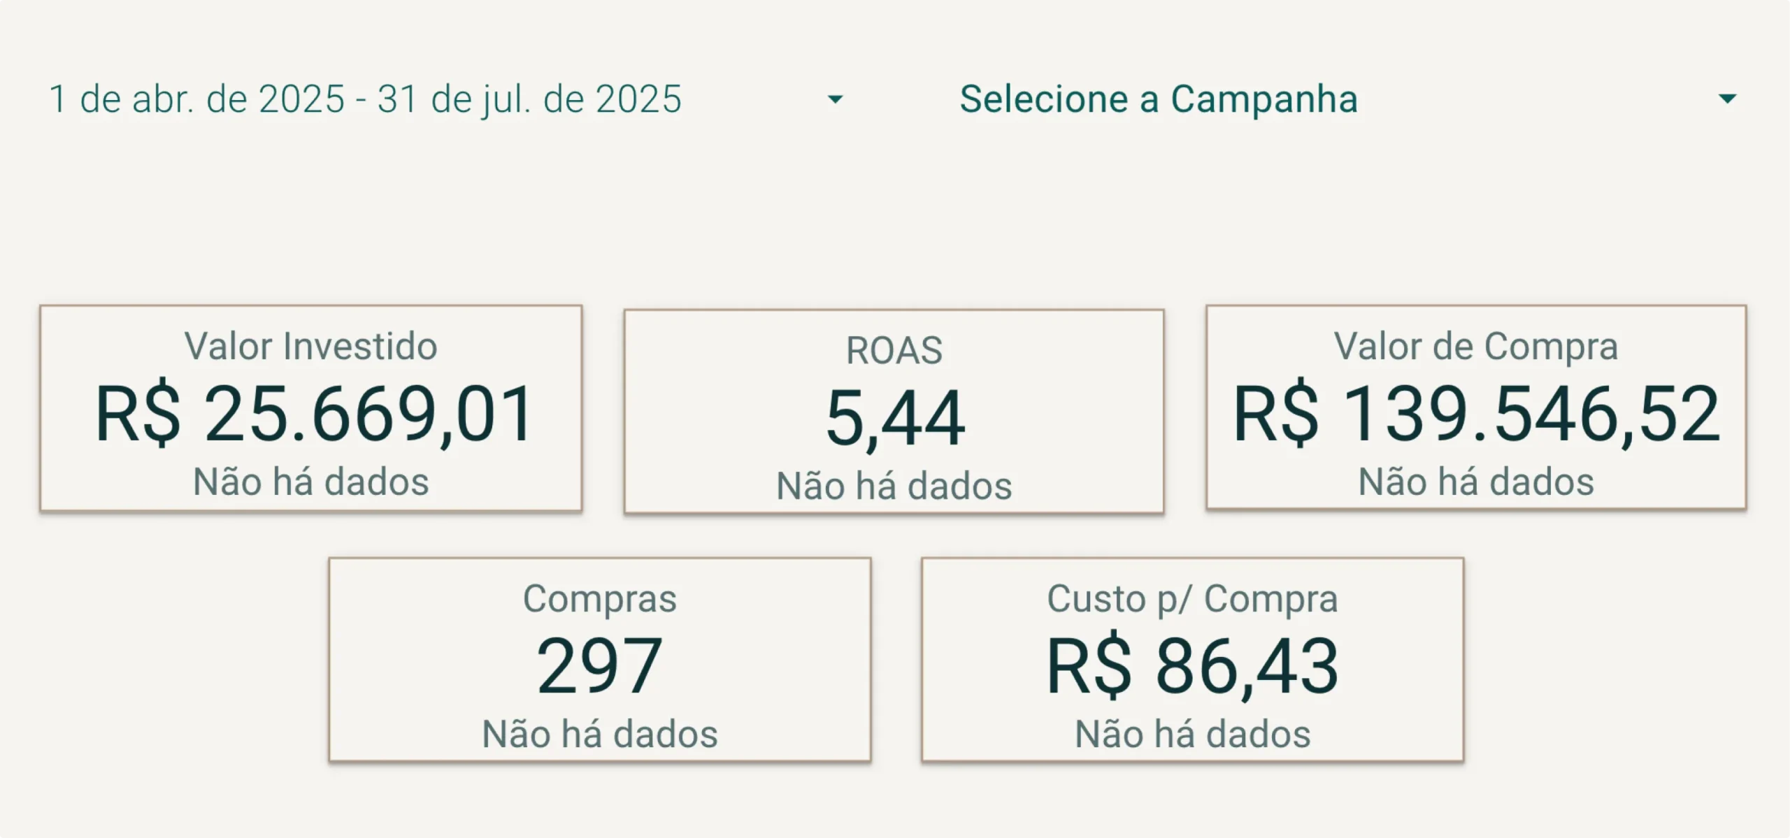Open the date range dropdown arrow
The image size is (1790, 838).
[835, 99]
